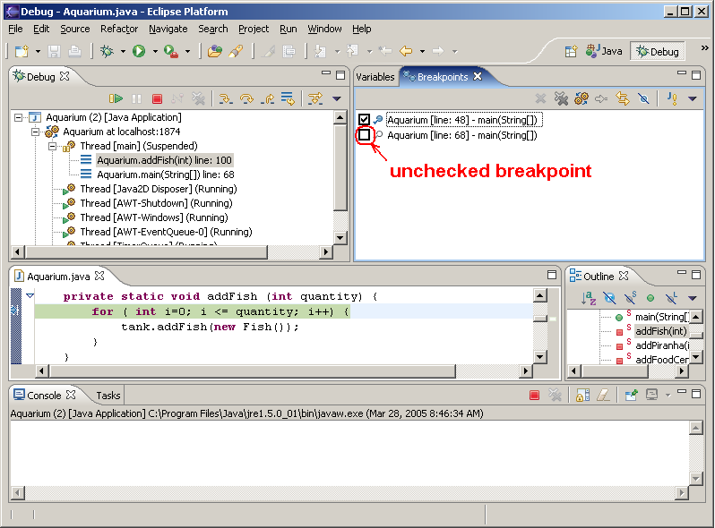Click the Print icon in main toolbar
Screen dimensions: 715x528
point(74,51)
